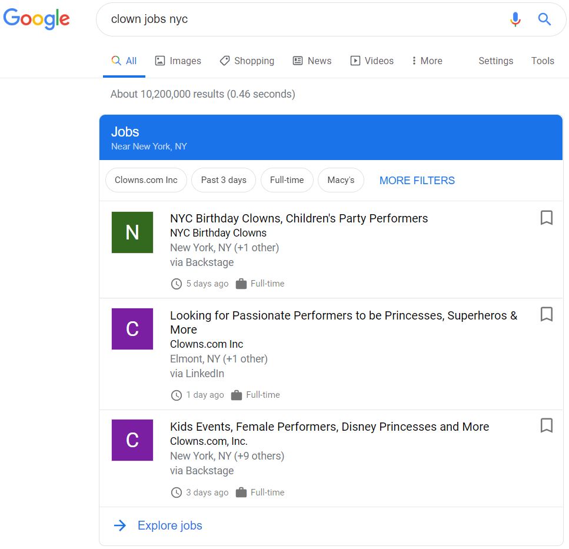Click the Explore jobs arrow icon

pyautogui.click(x=120, y=525)
